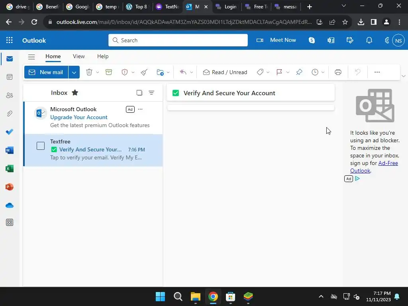Click the Read / Unread button
Viewport: 408px width, 306px height.
[225, 73]
